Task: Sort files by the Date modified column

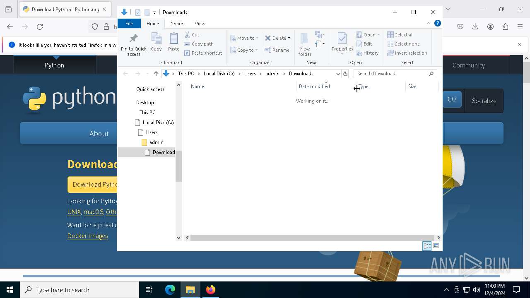Action: click(314, 87)
